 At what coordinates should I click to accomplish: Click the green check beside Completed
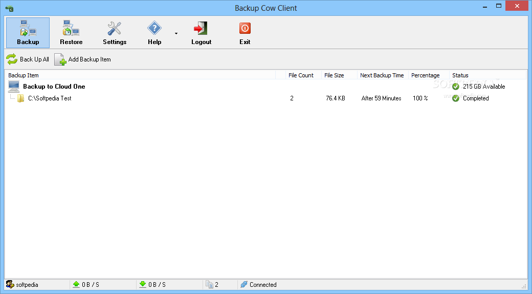(x=456, y=98)
